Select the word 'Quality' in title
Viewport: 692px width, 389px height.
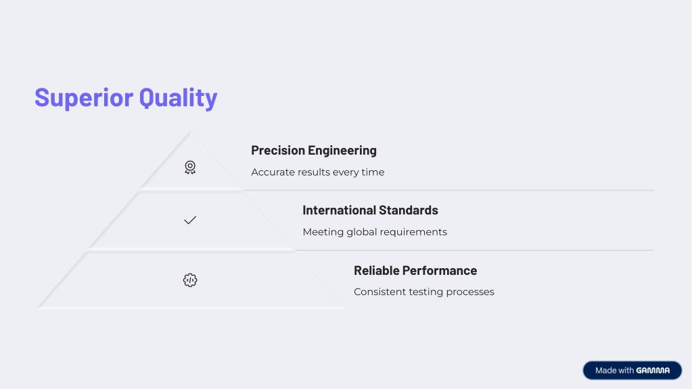click(179, 98)
